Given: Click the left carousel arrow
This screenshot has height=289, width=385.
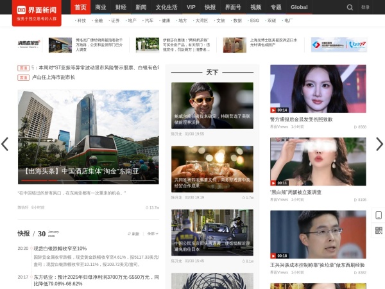Looking at the screenshot, I should (5, 144).
